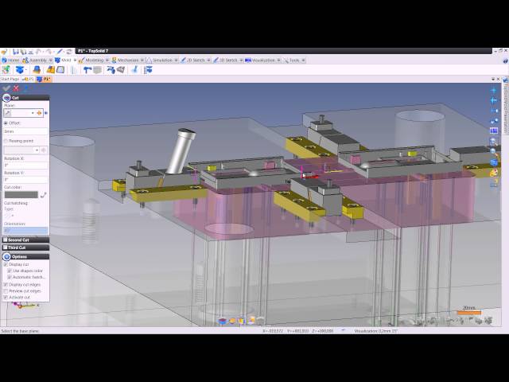Image resolution: width=509 pixels, height=382 pixels.
Task: Click the green checkmark to validate cut
Action: coord(6,88)
